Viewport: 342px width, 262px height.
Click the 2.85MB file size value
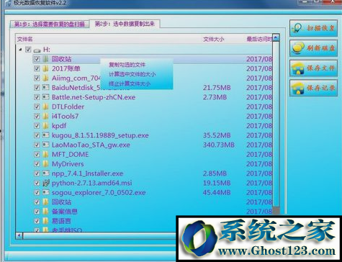click(x=215, y=173)
